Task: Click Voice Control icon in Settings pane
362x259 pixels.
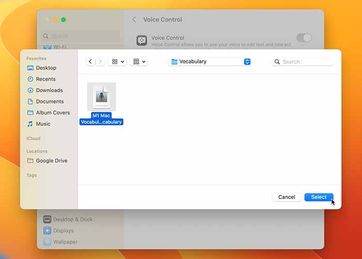Action: [x=142, y=40]
